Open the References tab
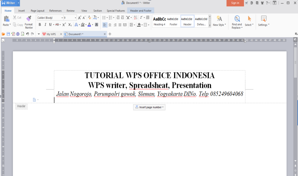Screen dimensions: 298x176 point(55,11)
